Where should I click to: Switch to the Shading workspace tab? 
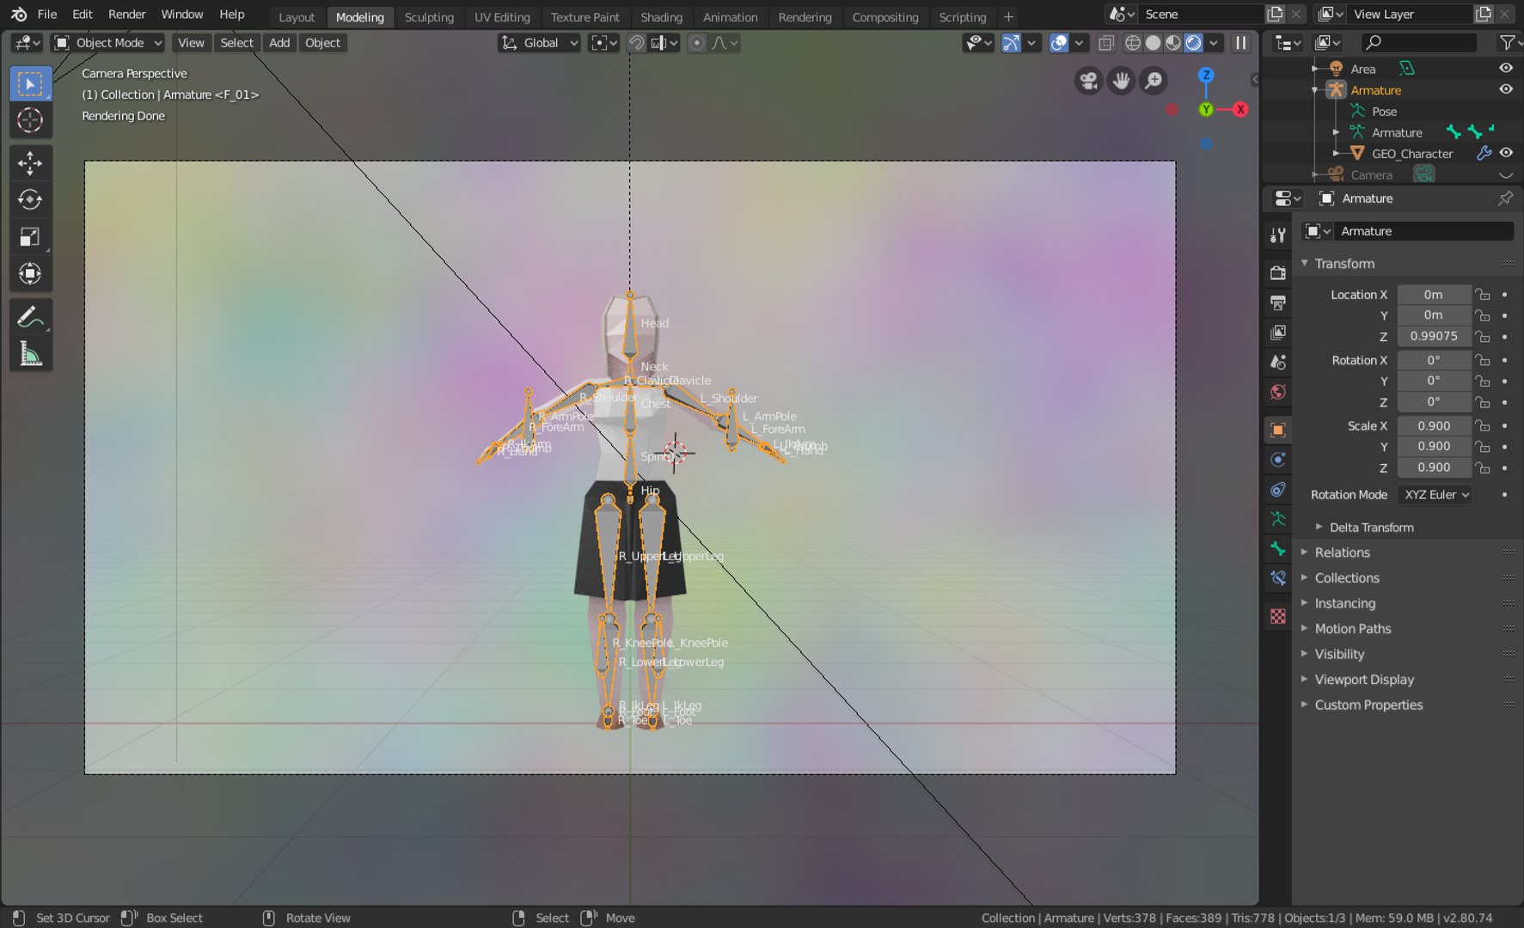pos(661,16)
